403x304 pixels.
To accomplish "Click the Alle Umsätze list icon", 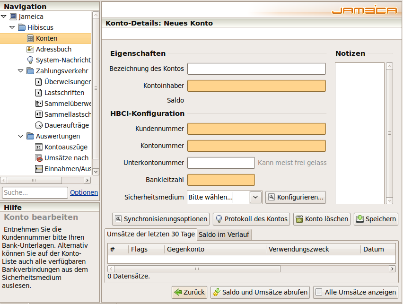I will tap(319, 292).
